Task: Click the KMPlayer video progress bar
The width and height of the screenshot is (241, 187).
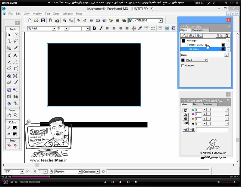Action: click(x=121, y=177)
